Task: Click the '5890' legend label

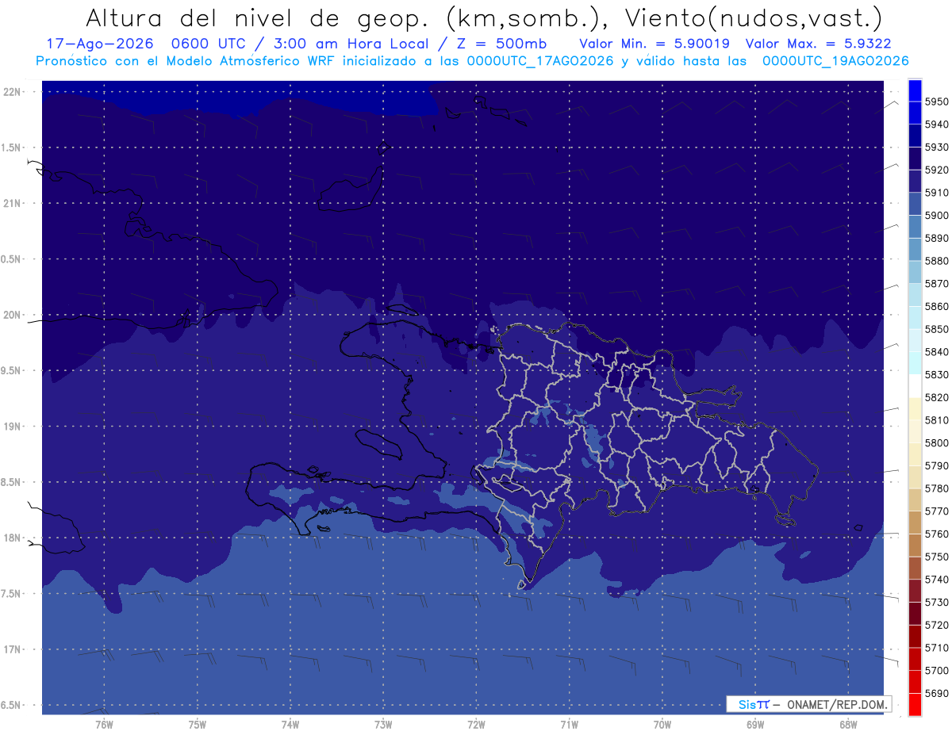Action: [937, 238]
